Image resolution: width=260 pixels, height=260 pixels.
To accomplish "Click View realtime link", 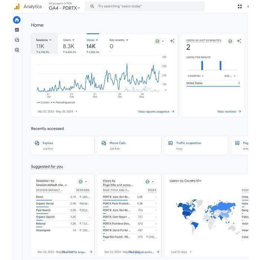I will point(229,111).
